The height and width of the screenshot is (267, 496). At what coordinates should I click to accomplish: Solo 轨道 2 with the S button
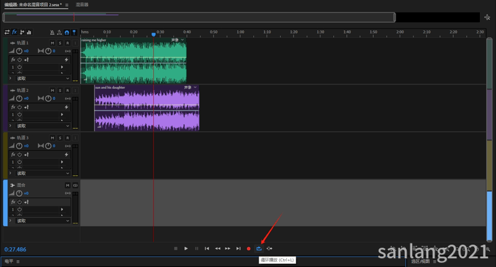(60, 91)
